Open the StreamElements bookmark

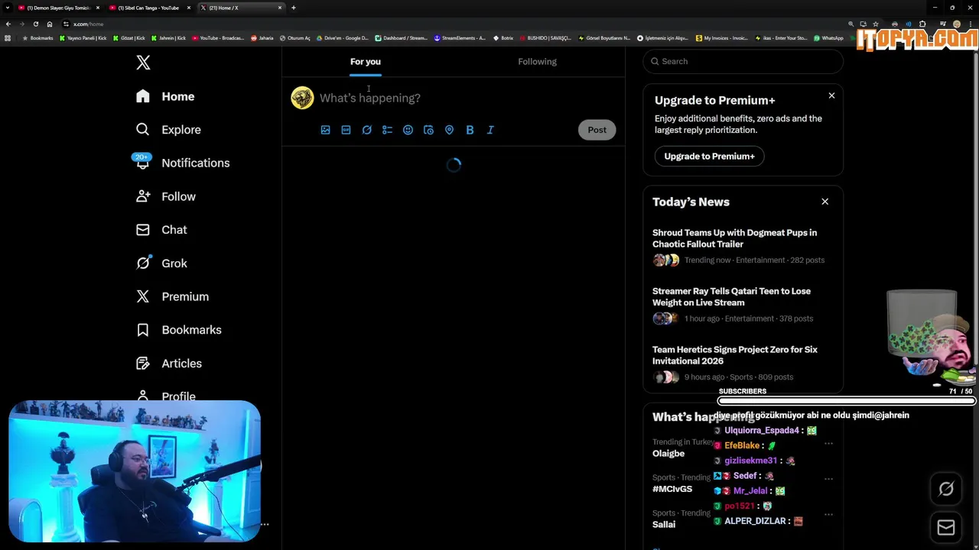[460, 38]
